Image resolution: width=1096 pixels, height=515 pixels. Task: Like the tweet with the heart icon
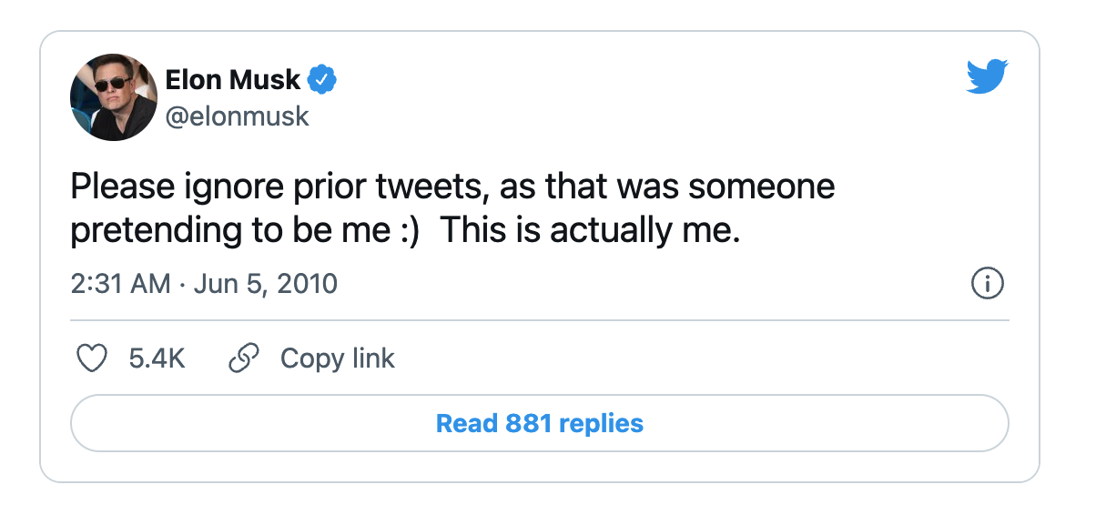click(91, 358)
